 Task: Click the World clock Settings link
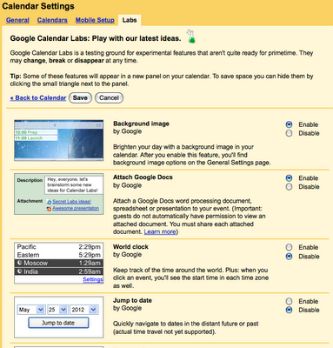click(93, 279)
